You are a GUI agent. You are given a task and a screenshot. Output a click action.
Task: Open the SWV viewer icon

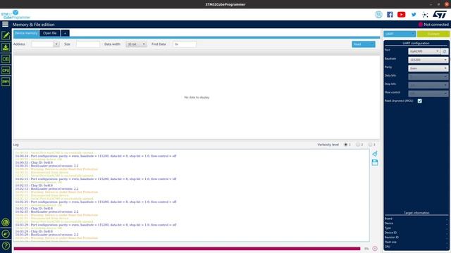click(x=6, y=82)
